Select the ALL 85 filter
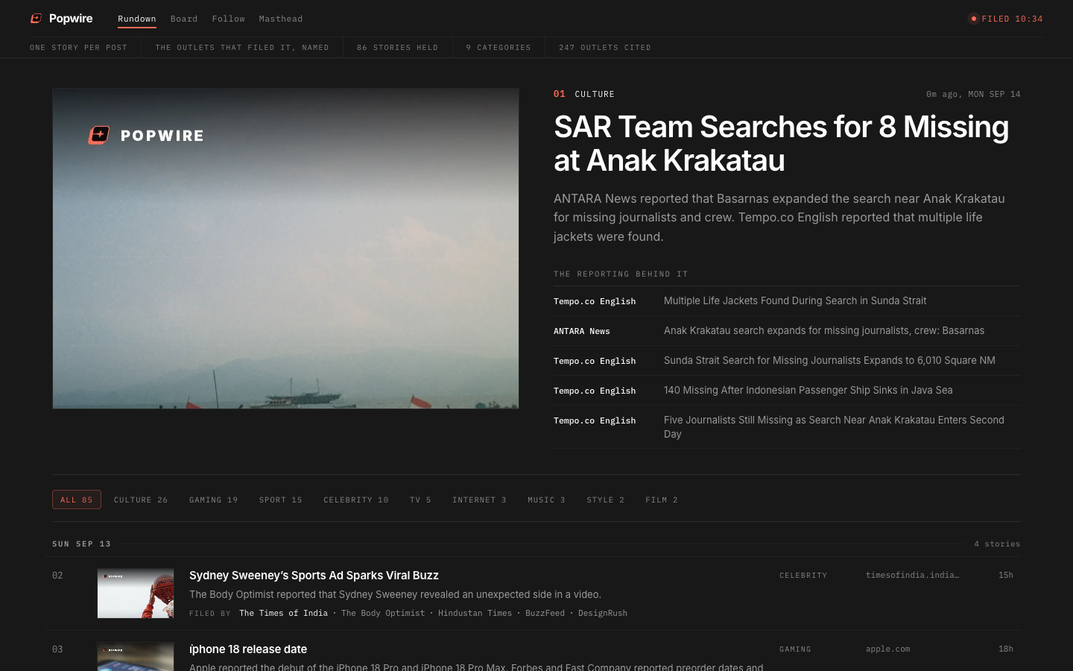Image resolution: width=1073 pixels, height=671 pixels. click(77, 500)
